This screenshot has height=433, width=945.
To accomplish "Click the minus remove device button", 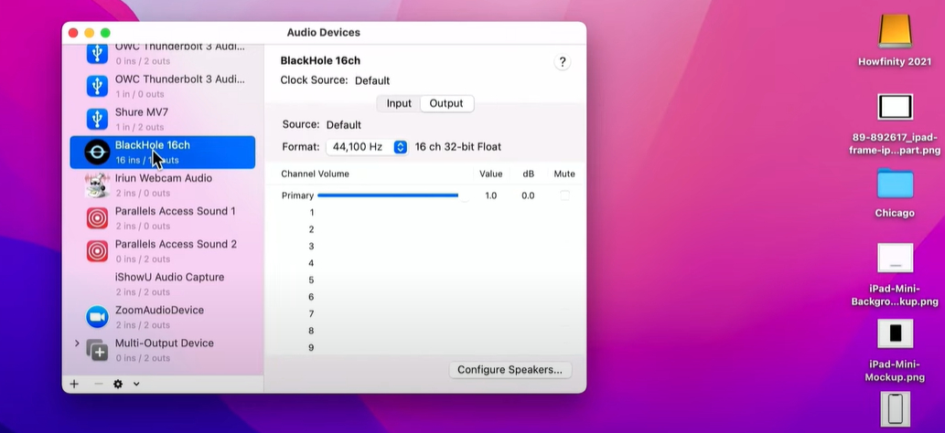I will (98, 385).
